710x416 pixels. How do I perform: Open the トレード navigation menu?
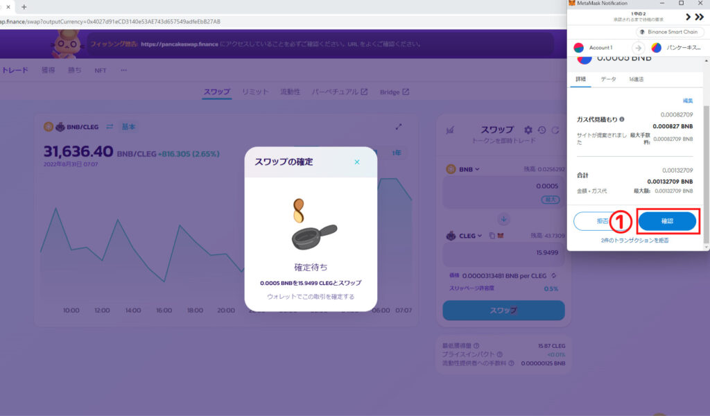[15, 70]
